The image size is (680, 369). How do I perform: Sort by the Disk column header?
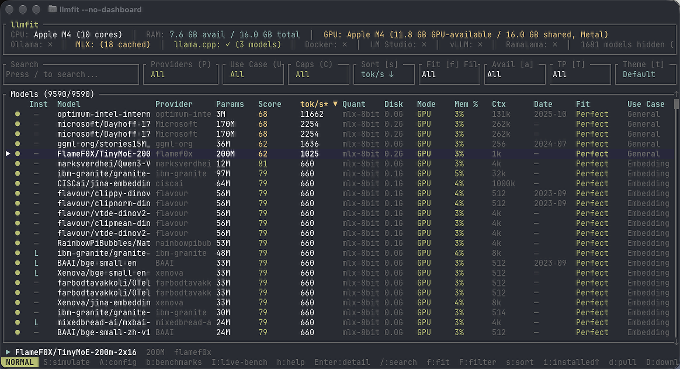(393, 104)
